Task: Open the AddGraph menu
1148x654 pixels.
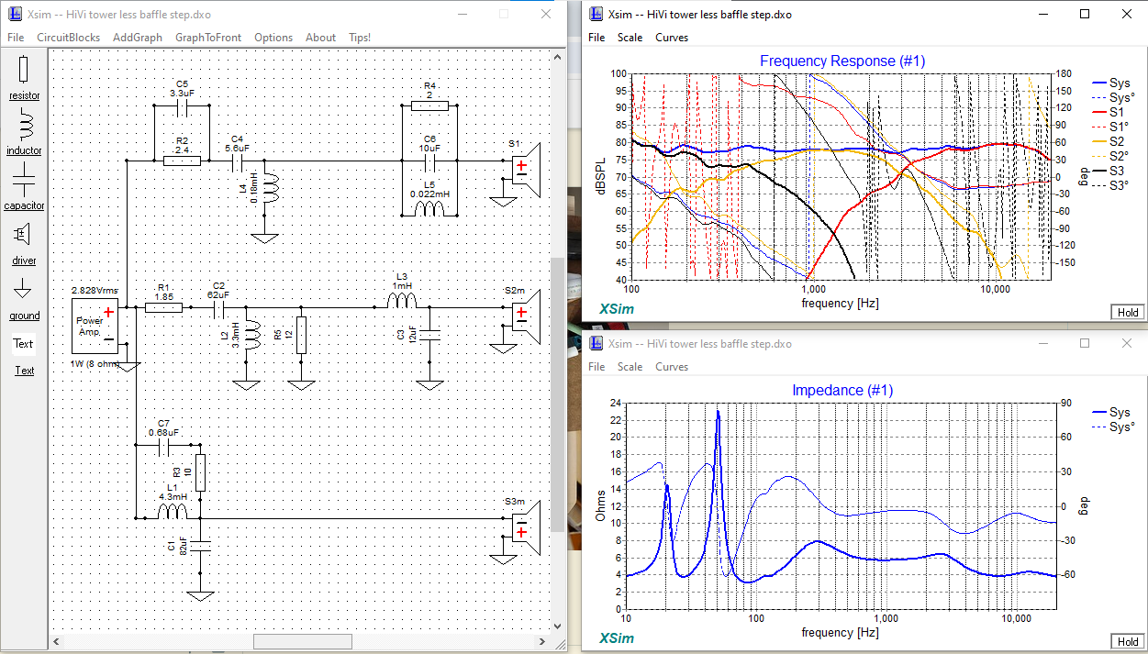Action: click(138, 38)
